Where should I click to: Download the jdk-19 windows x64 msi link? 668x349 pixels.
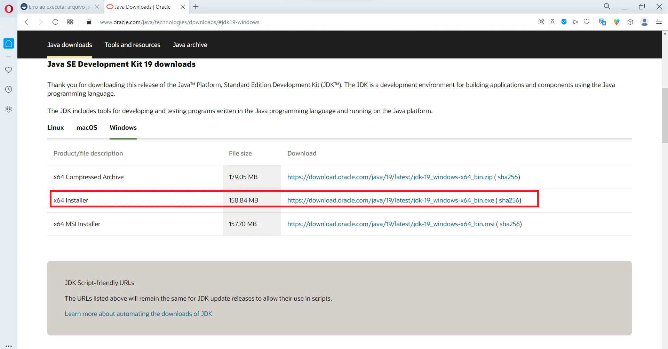[x=391, y=224]
